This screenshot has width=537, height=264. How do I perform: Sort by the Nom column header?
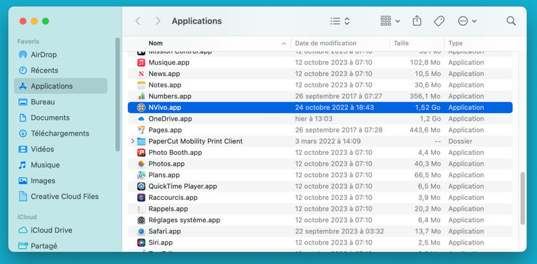coord(156,44)
